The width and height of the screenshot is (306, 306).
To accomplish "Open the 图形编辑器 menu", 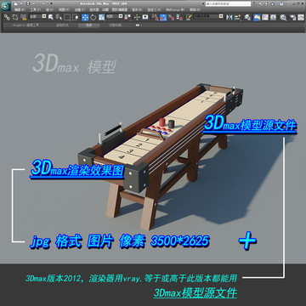I will point(119,9).
